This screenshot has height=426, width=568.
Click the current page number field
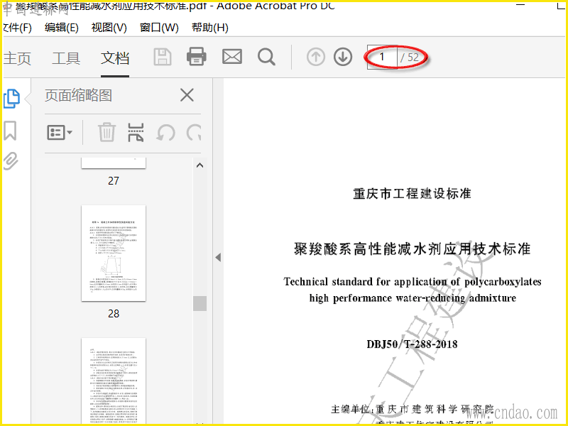382,58
